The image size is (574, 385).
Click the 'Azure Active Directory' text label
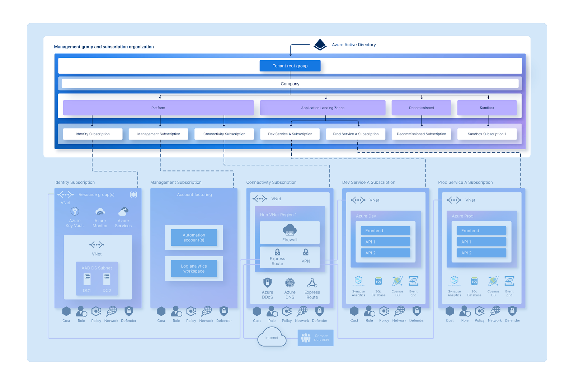(x=354, y=45)
